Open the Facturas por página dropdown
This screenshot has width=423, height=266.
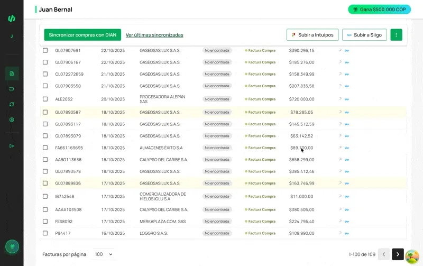tap(104, 254)
